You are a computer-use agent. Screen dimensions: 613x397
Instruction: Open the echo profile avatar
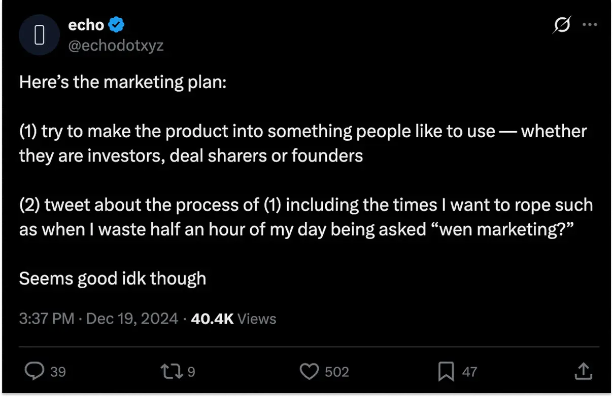click(40, 34)
